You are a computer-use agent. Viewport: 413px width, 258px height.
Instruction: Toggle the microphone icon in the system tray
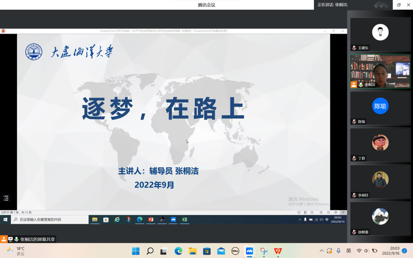pyautogui.click(x=339, y=251)
